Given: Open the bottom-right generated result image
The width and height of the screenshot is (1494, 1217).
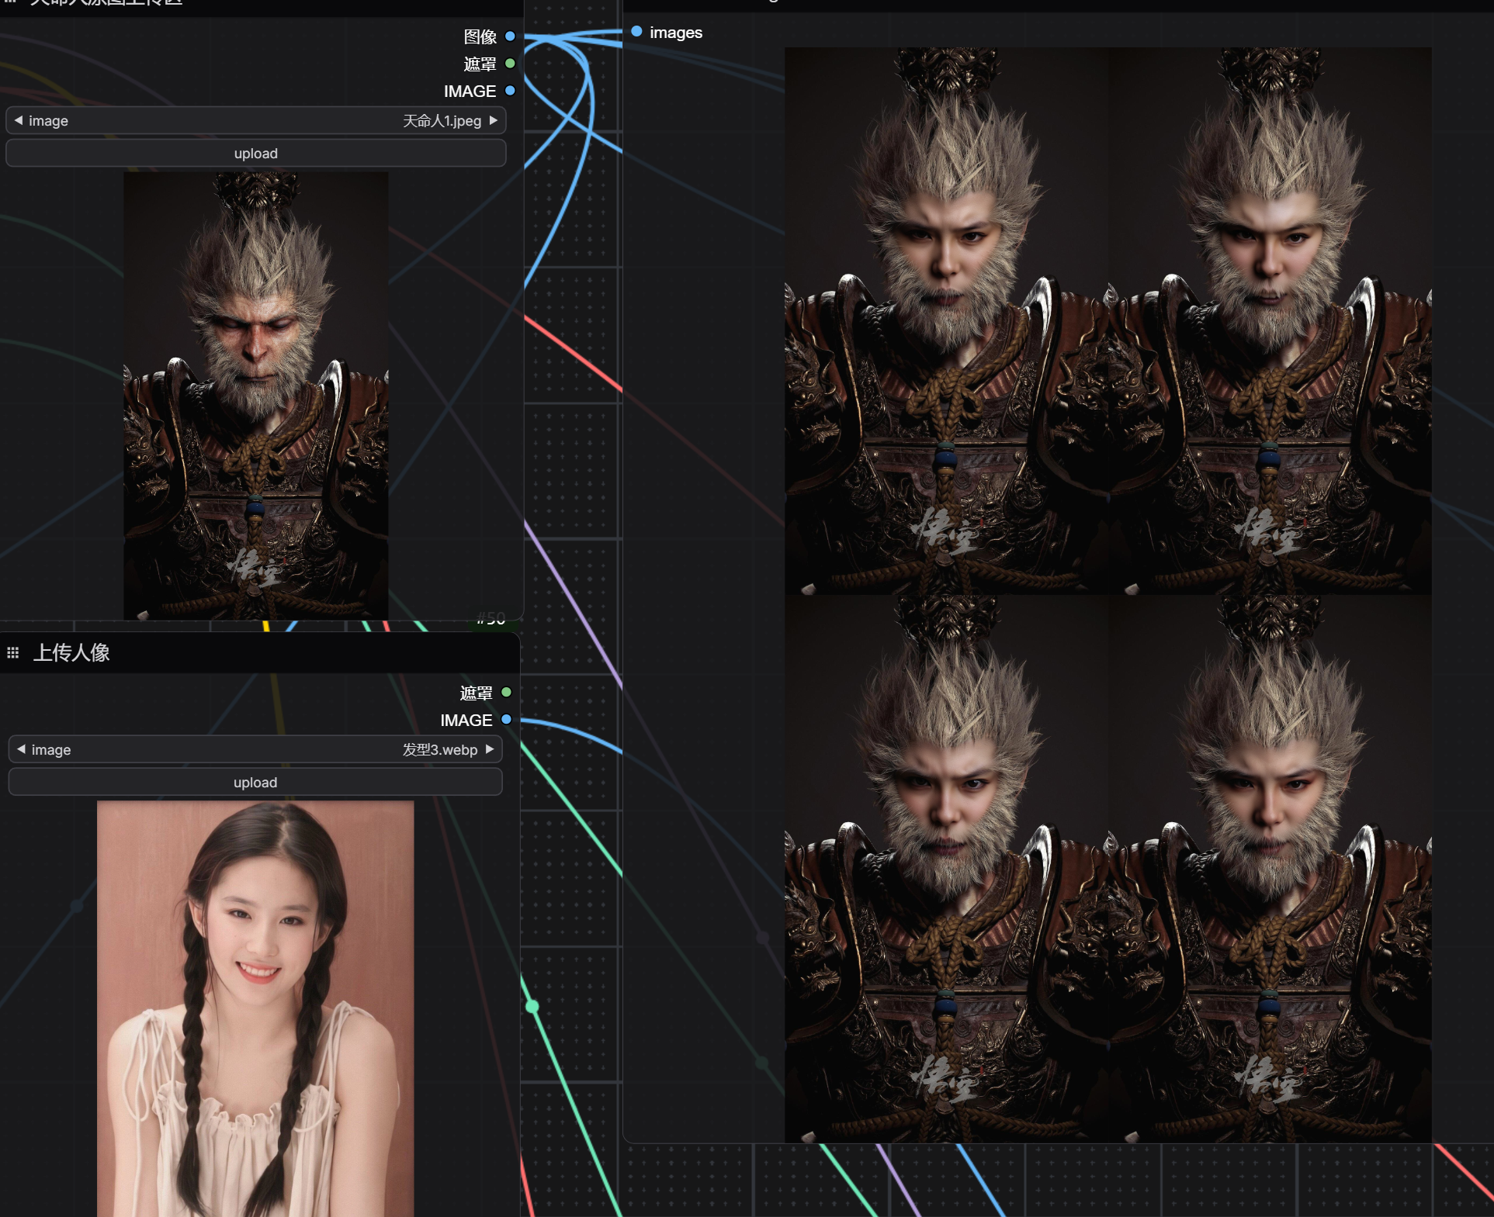Looking at the screenshot, I should click(1270, 869).
